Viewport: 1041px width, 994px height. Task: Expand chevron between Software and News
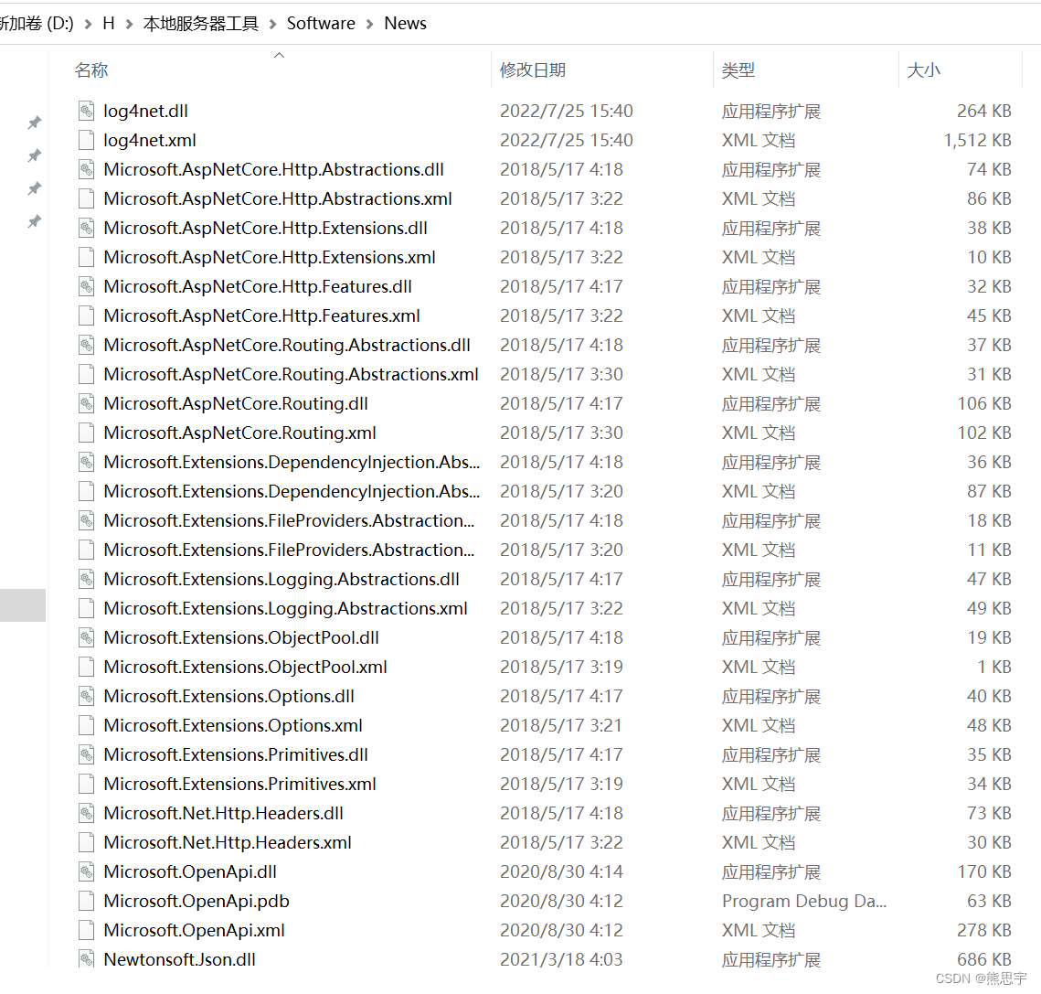click(x=370, y=24)
